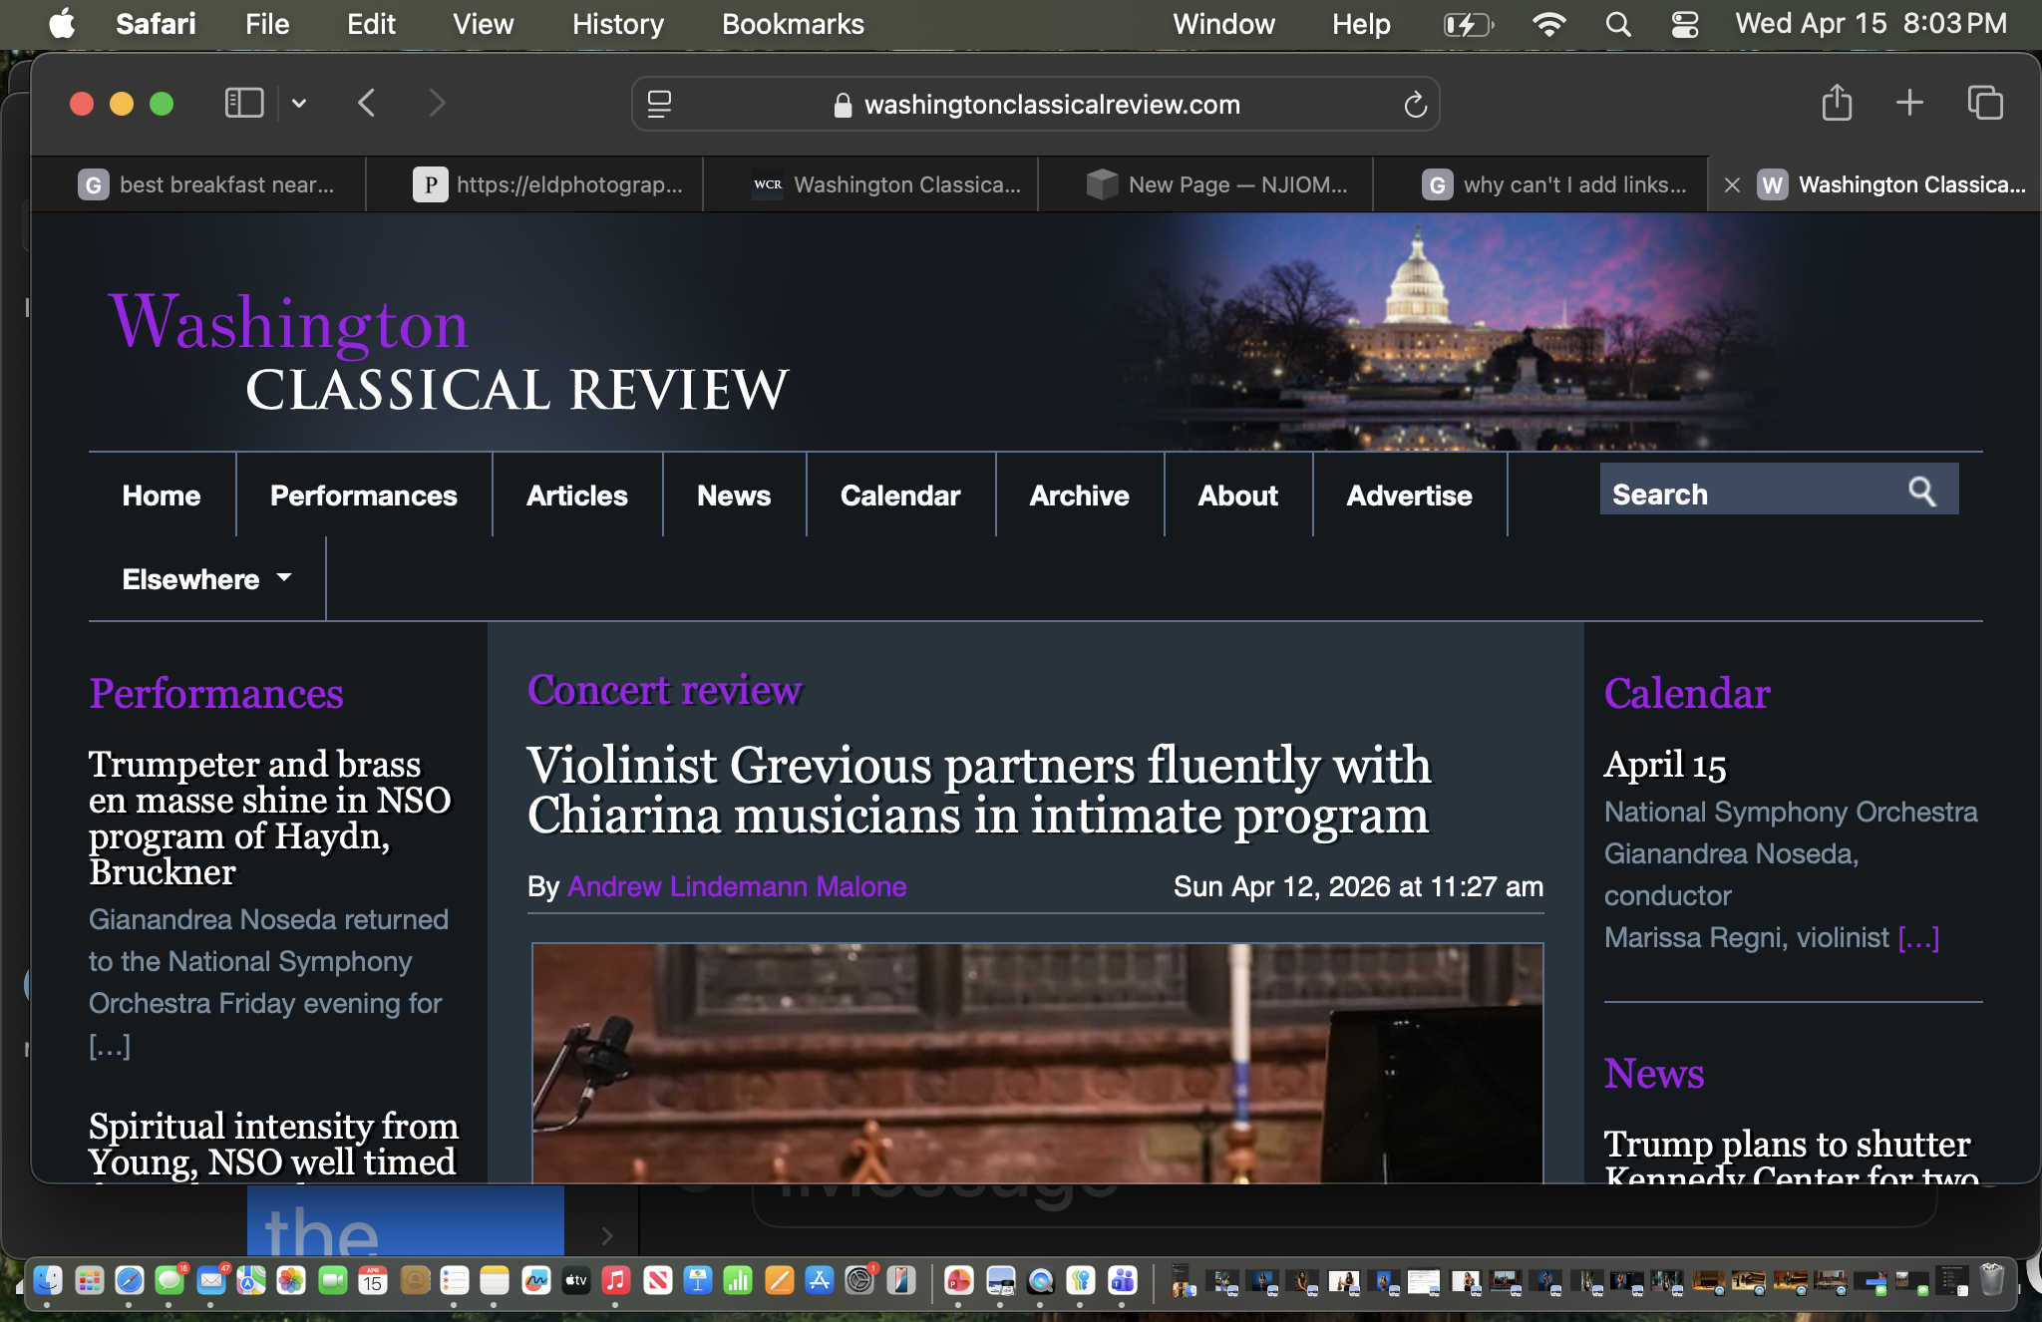Open the Share sheet icon

1836,103
